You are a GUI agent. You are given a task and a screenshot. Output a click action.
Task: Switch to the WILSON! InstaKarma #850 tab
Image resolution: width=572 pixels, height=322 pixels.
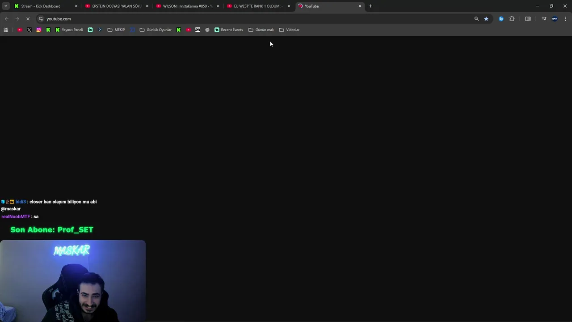[x=187, y=6]
